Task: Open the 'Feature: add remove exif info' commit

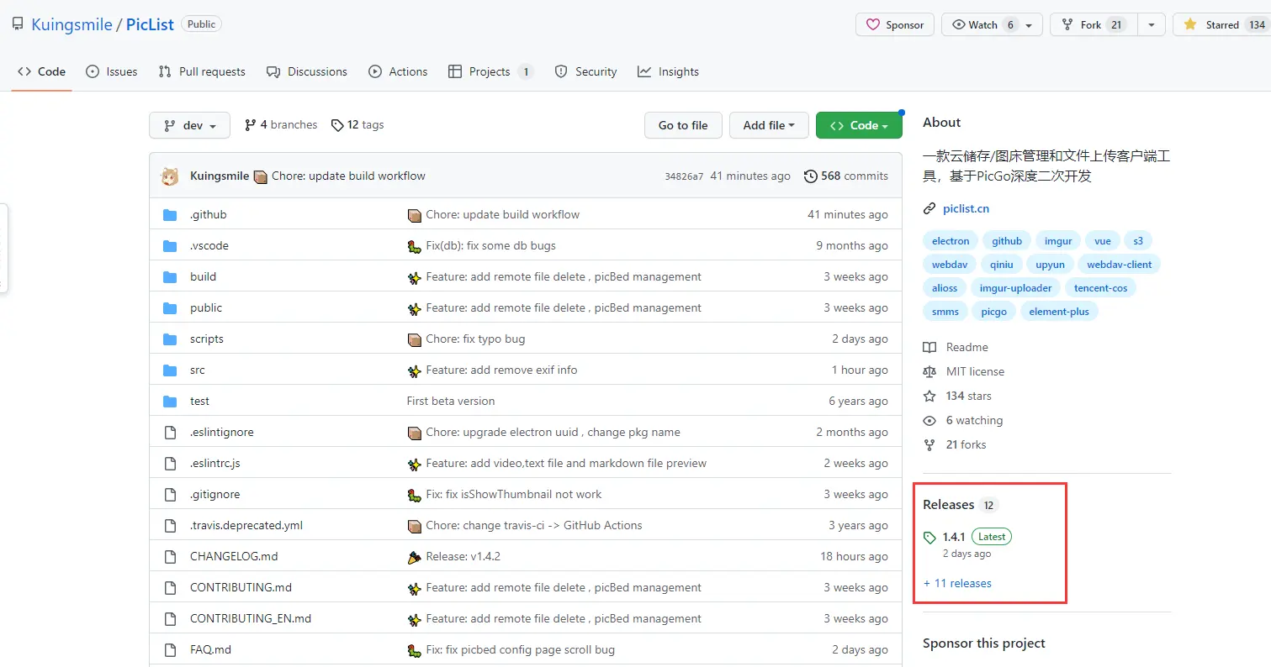Action: click(x=501, y=370)
